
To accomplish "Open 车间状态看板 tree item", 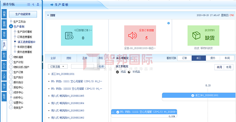I will (25, 47).
